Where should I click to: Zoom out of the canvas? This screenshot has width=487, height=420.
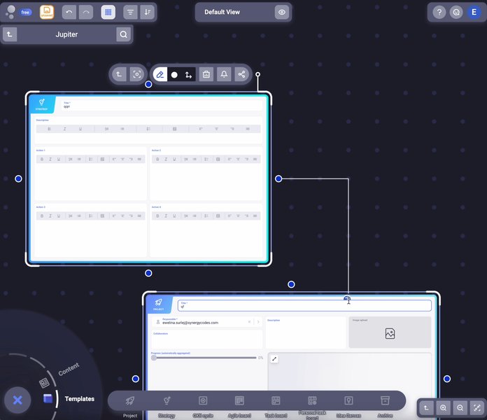(460, 408)
